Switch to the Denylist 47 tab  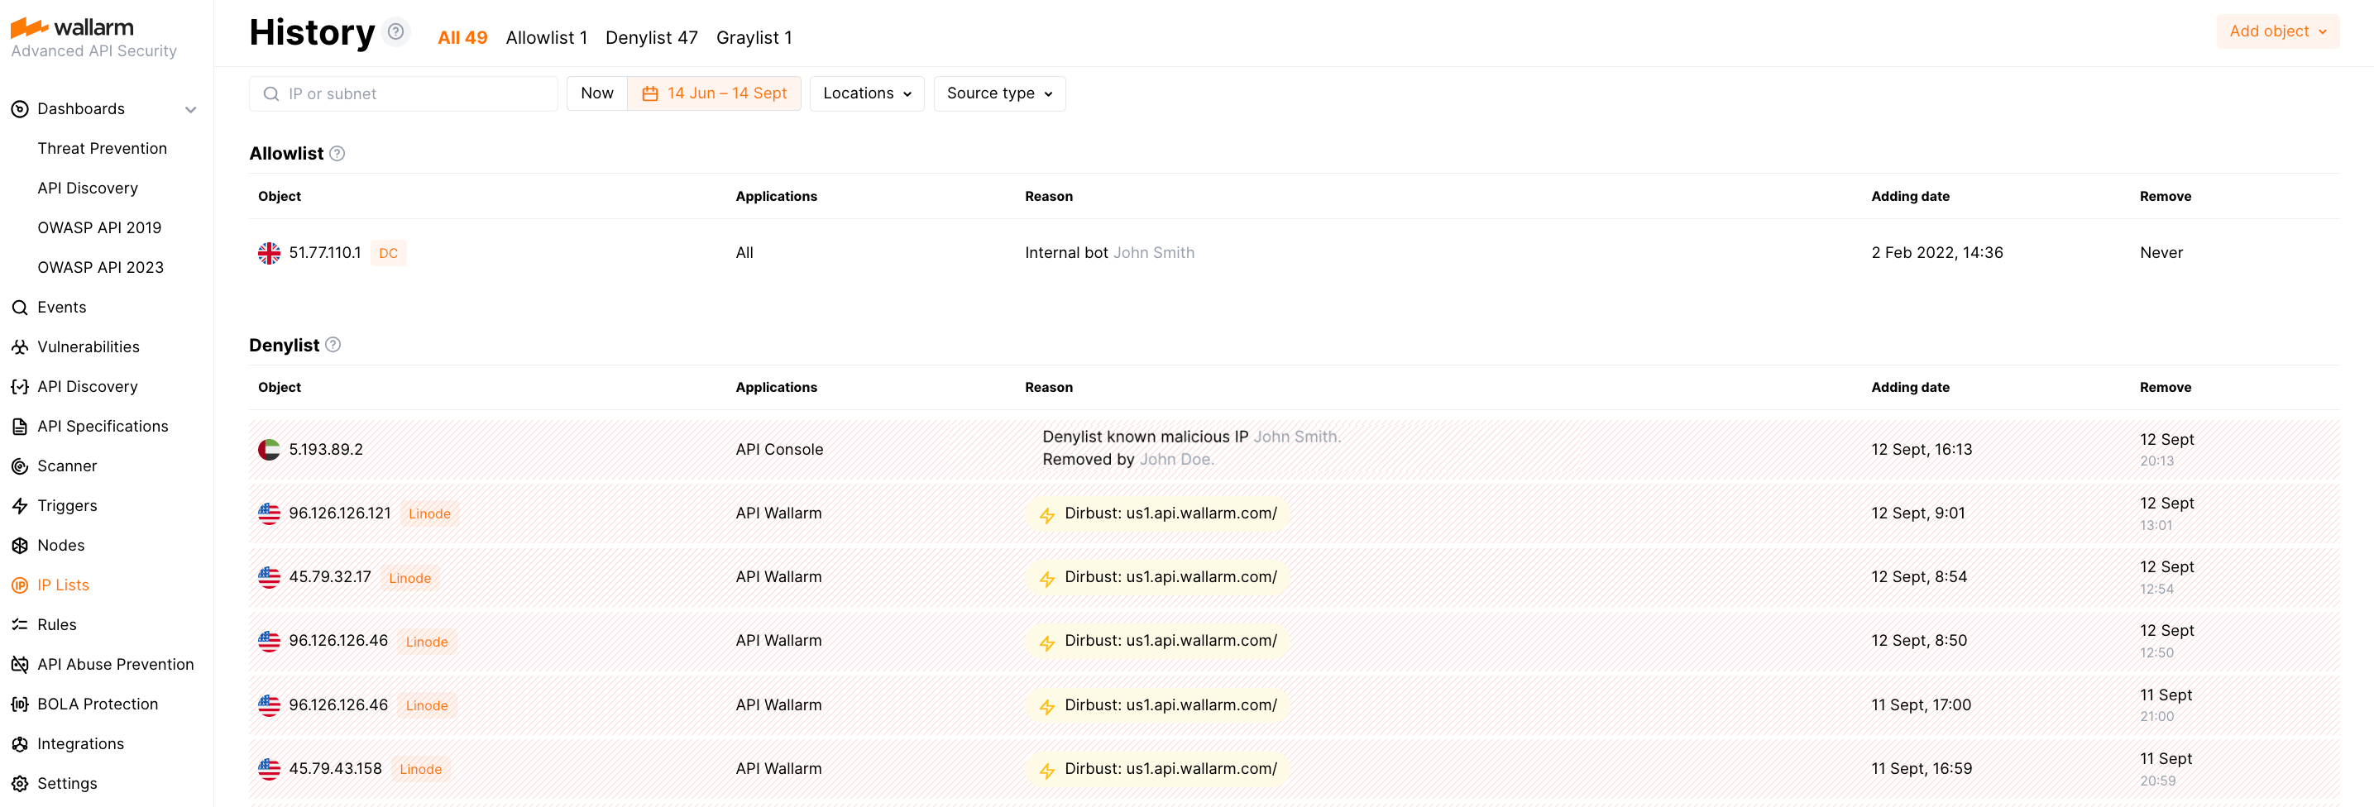point(652,38)
